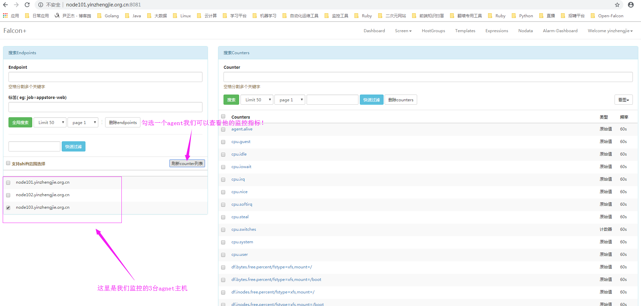
Task: Click the endpoints 快速过滤 button
Action: (x=73, y=146)
